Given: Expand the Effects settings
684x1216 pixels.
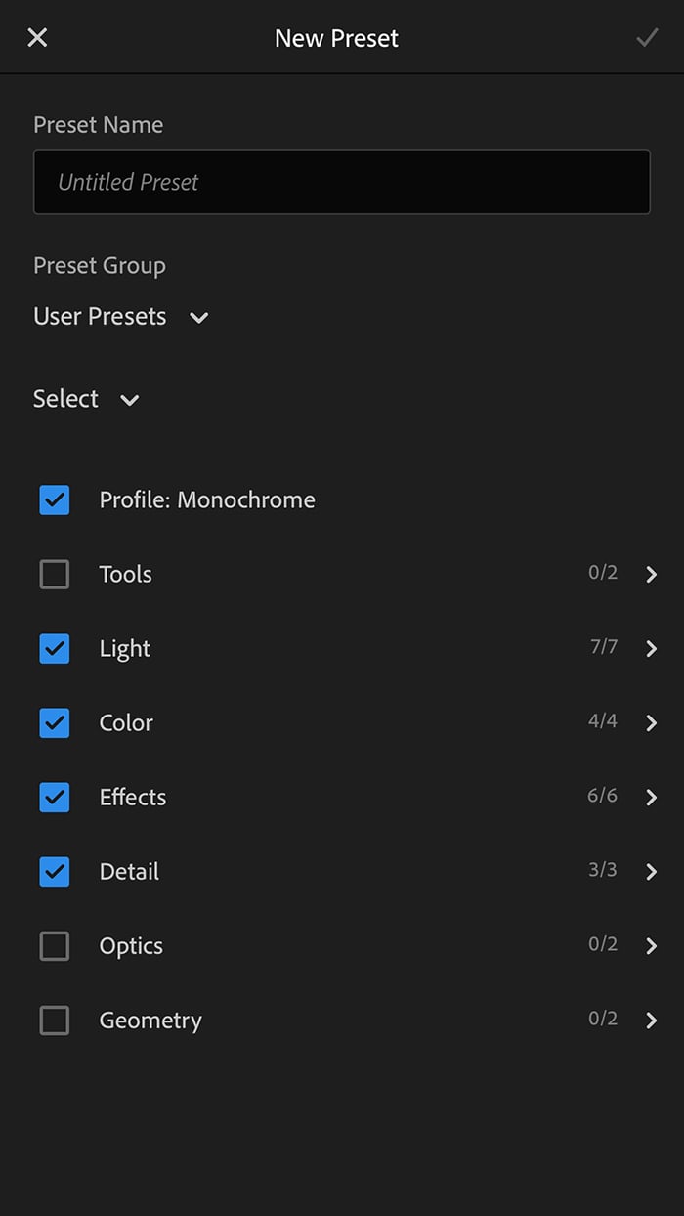Looking at the screenshot, I should 651,797.
